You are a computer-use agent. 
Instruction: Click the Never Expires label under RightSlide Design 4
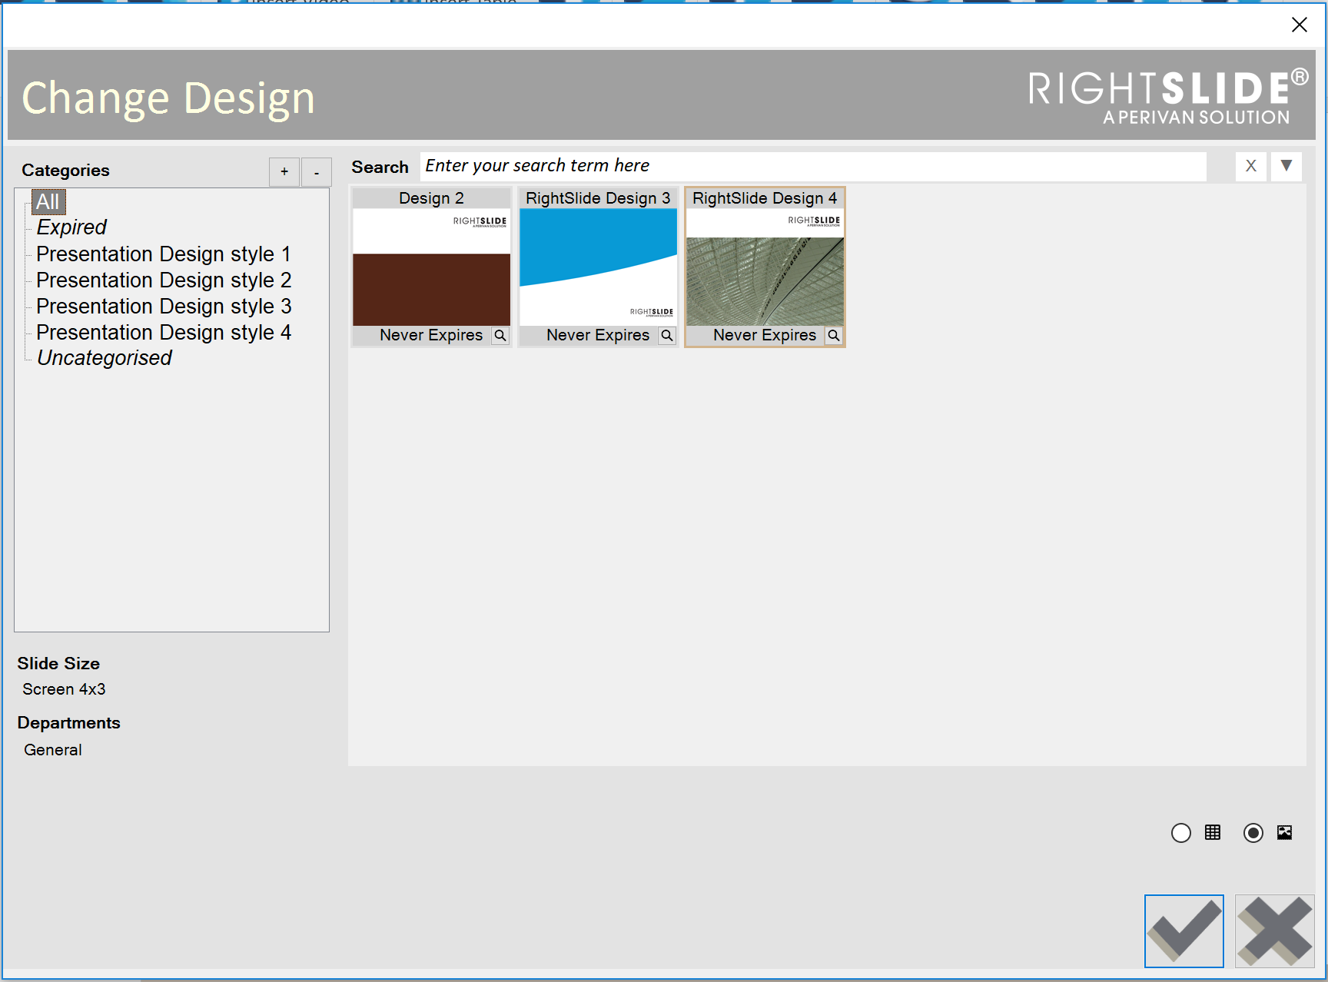coord(765,335)
